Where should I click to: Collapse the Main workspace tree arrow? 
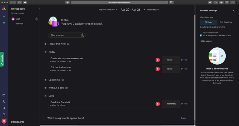[x=10, y=19]
